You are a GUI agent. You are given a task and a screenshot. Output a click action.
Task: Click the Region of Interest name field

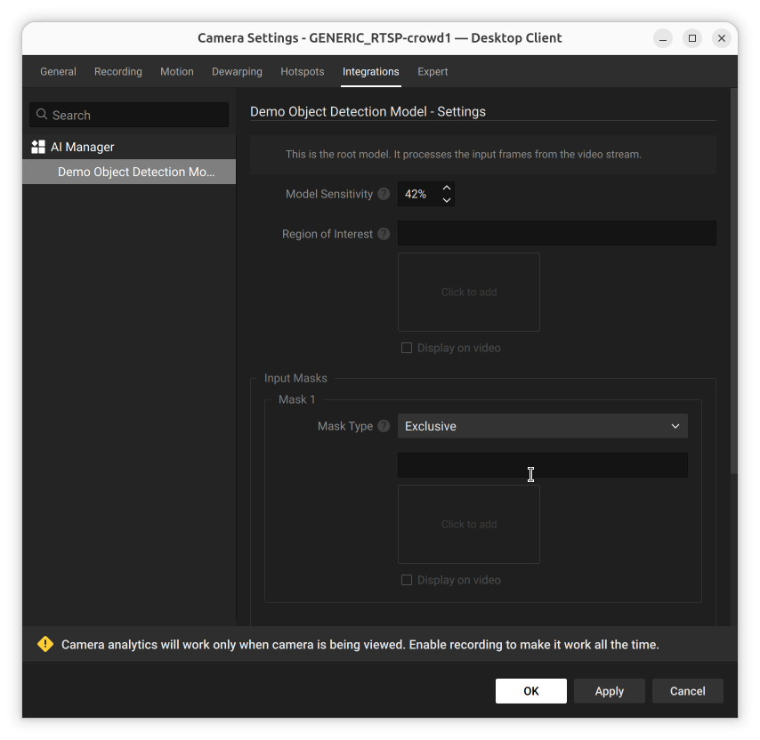(x=557, y=233)
